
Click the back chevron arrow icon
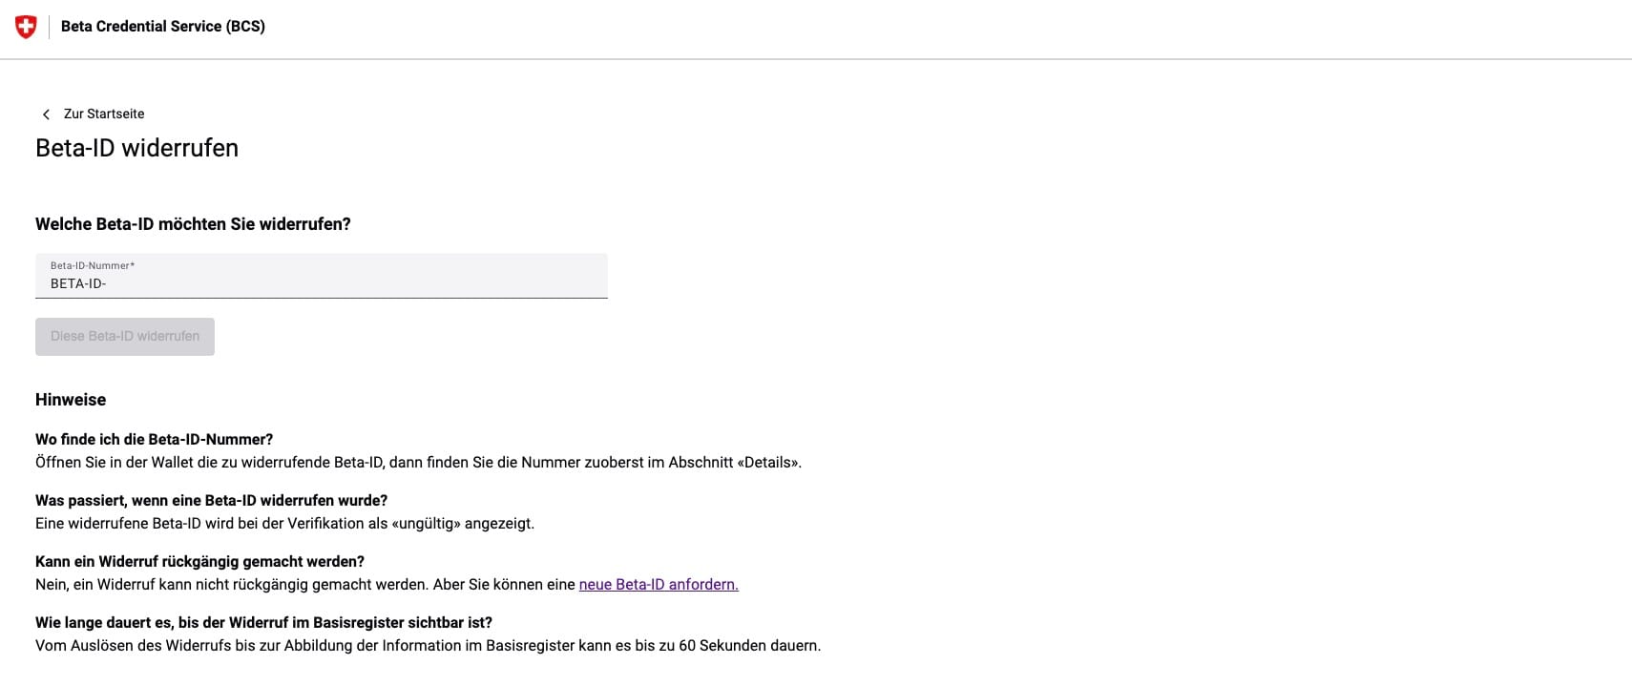pyautogui.click(x=46, y=114)
